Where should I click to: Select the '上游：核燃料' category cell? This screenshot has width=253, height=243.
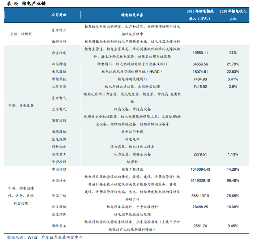(x=21, y=34)
